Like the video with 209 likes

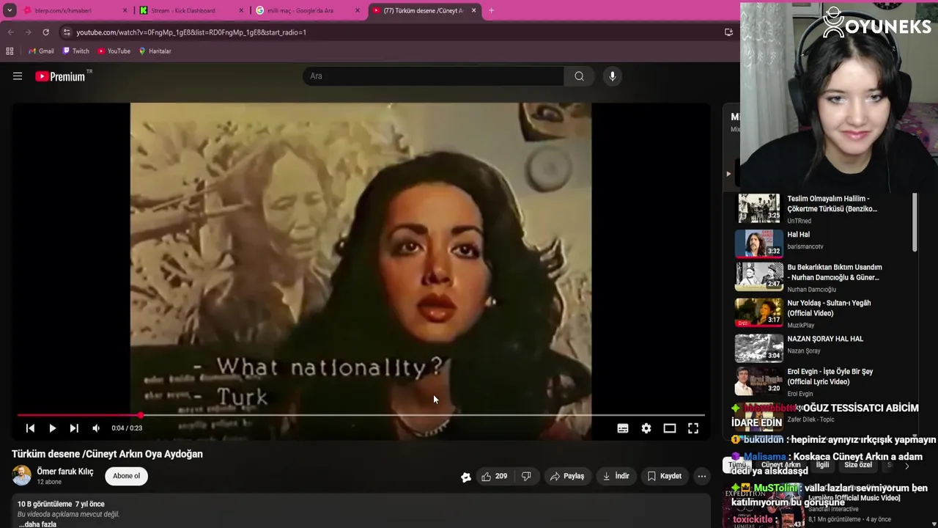(495, 476)
